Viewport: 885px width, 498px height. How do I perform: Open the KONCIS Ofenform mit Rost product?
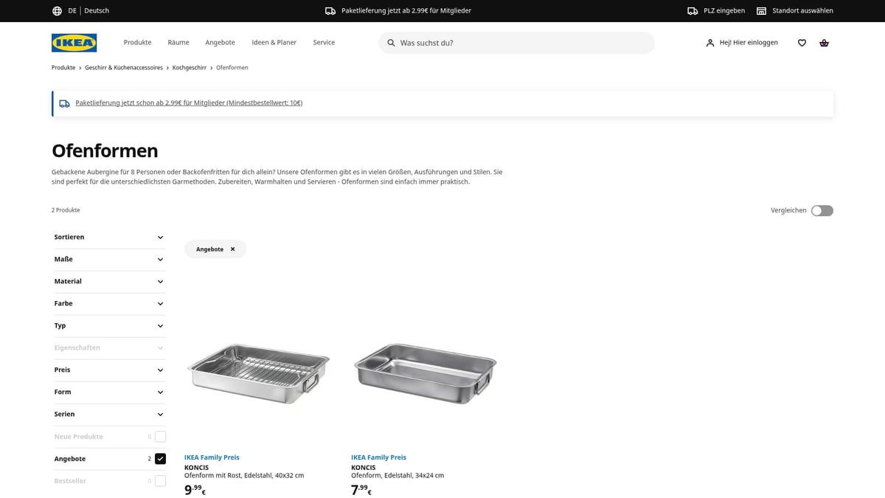point(258,373)
